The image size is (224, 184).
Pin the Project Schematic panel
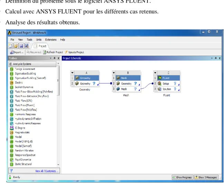point(216,58)
